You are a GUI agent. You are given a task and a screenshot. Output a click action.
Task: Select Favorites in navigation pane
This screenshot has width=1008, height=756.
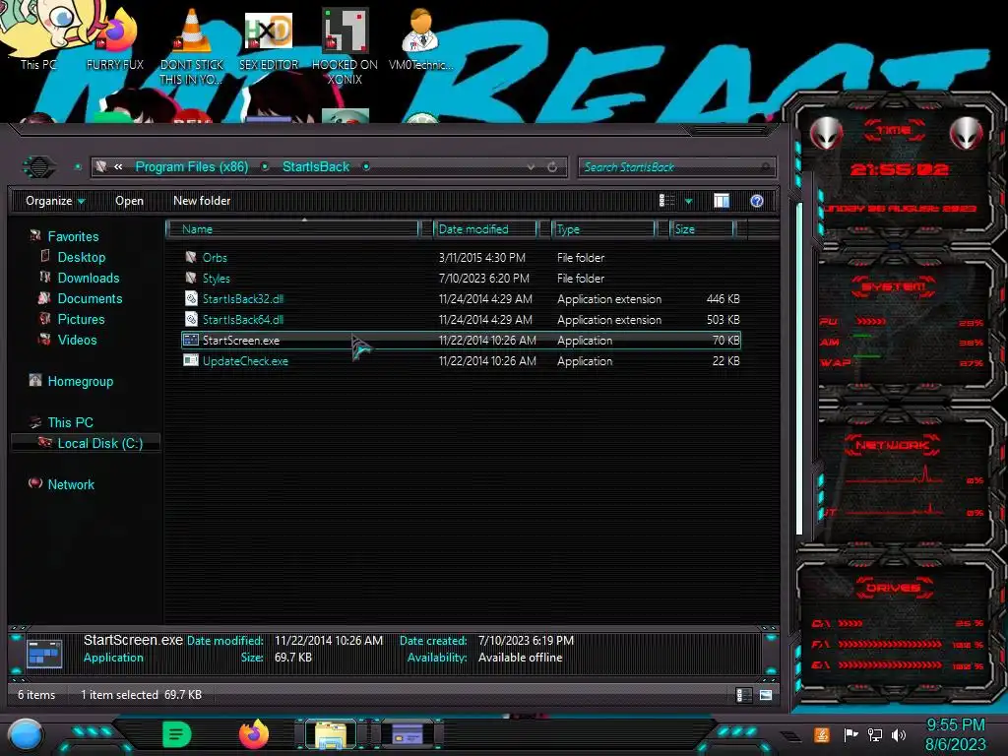click(x=73, y=236)
